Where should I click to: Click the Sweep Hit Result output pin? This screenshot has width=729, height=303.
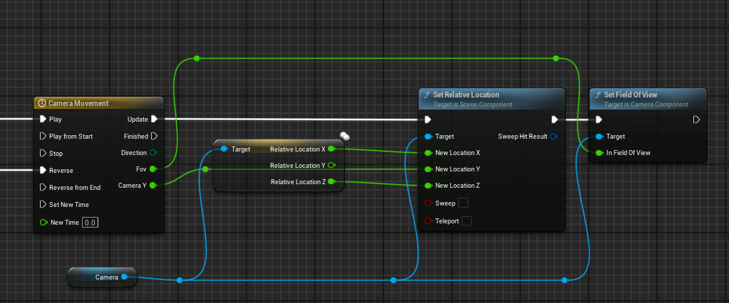point(553,137)
